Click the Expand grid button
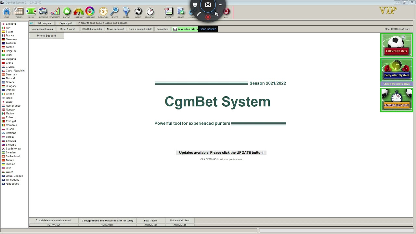Viewport: 416px width, 234px height. [x=66, y=23]
